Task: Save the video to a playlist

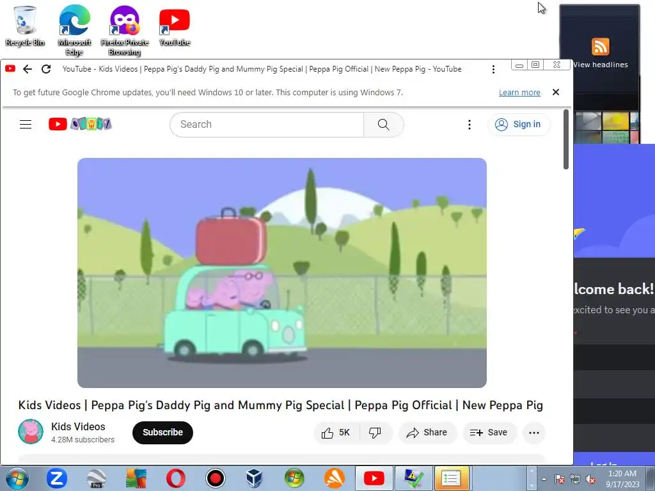Action: [x=489, y=433]
